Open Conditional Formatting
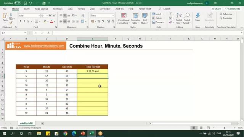 point(124,19)
